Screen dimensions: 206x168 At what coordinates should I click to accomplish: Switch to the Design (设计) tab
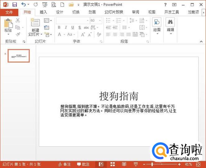point(60,12)
